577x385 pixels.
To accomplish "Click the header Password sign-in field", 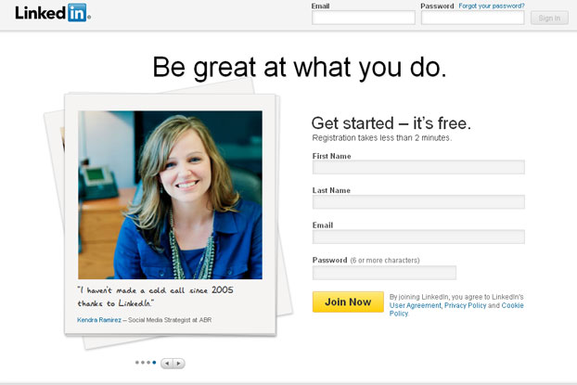I will [472, 18].
